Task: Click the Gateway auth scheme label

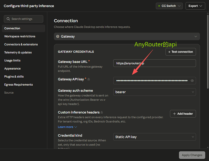Action: pyautogui.click(x=75, y=90)
